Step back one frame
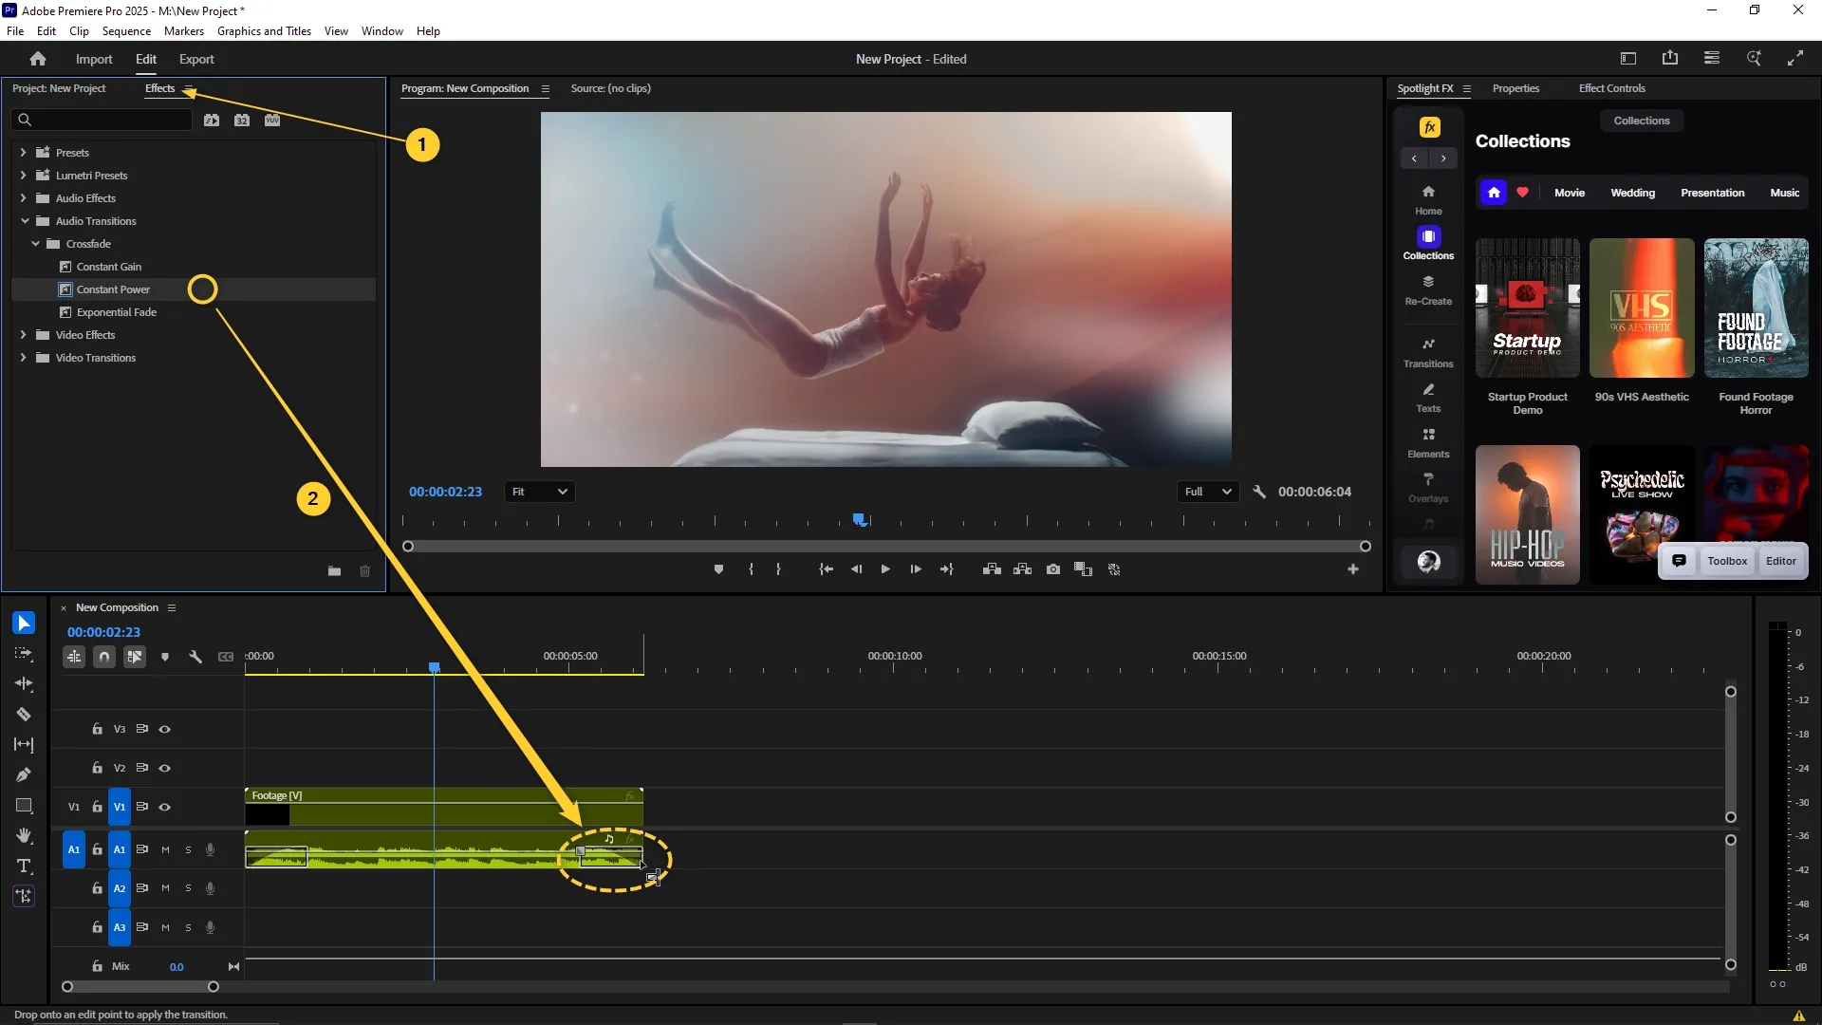Screen dimensions: 1822x1025 [x=856, y=569]
